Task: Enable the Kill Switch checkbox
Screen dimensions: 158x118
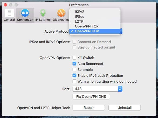Action: (74, 58)
